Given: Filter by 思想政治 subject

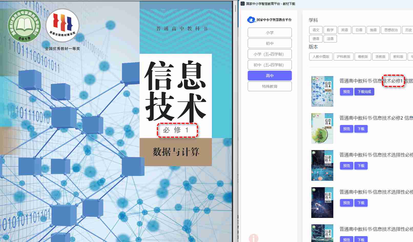Looking at the screenshot, I should point(391,30).
